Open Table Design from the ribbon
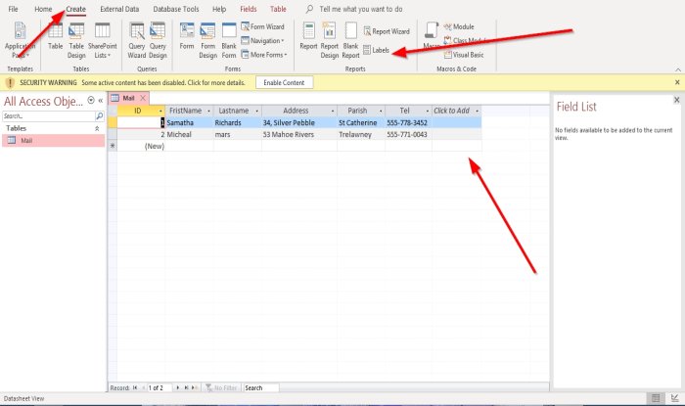 point(76,41)
